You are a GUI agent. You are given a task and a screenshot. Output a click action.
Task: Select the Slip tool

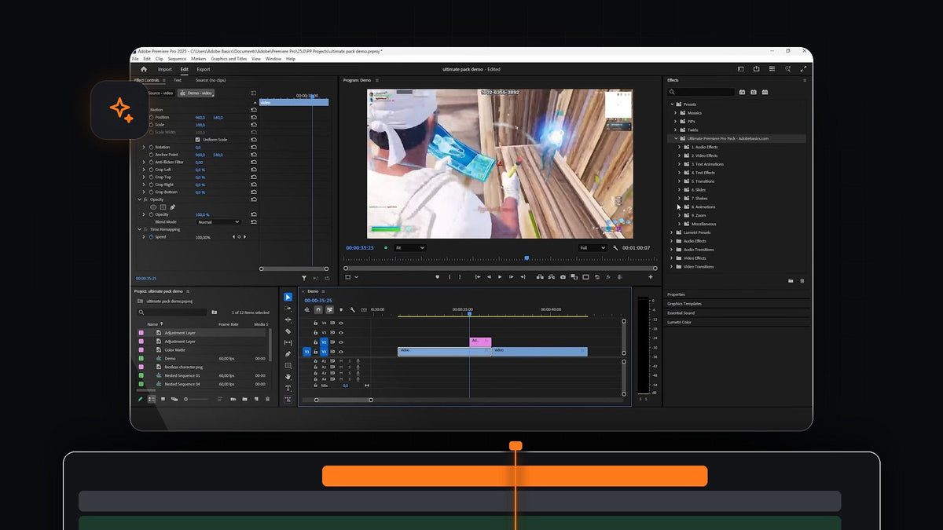tap(288, 342)
